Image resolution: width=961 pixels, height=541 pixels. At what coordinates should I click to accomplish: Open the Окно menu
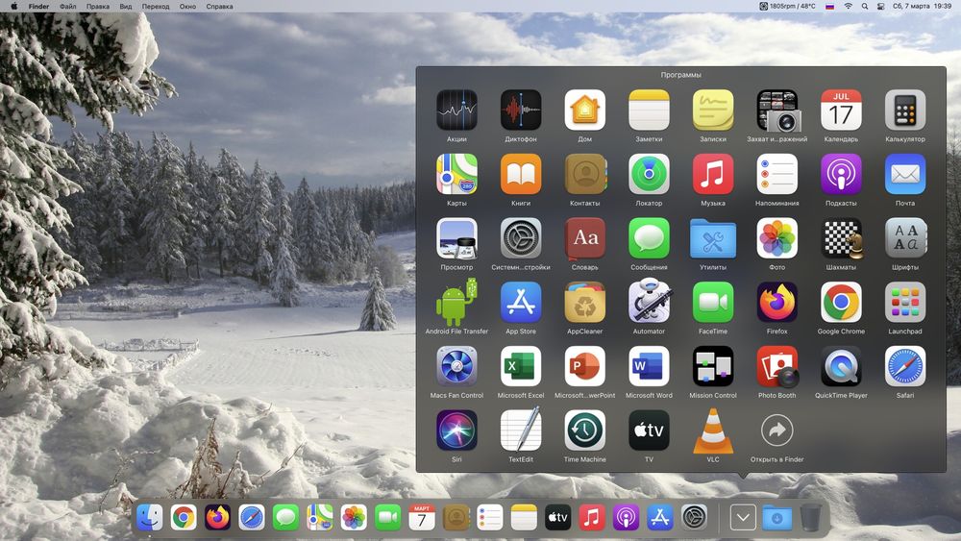[x=187, y=6]
